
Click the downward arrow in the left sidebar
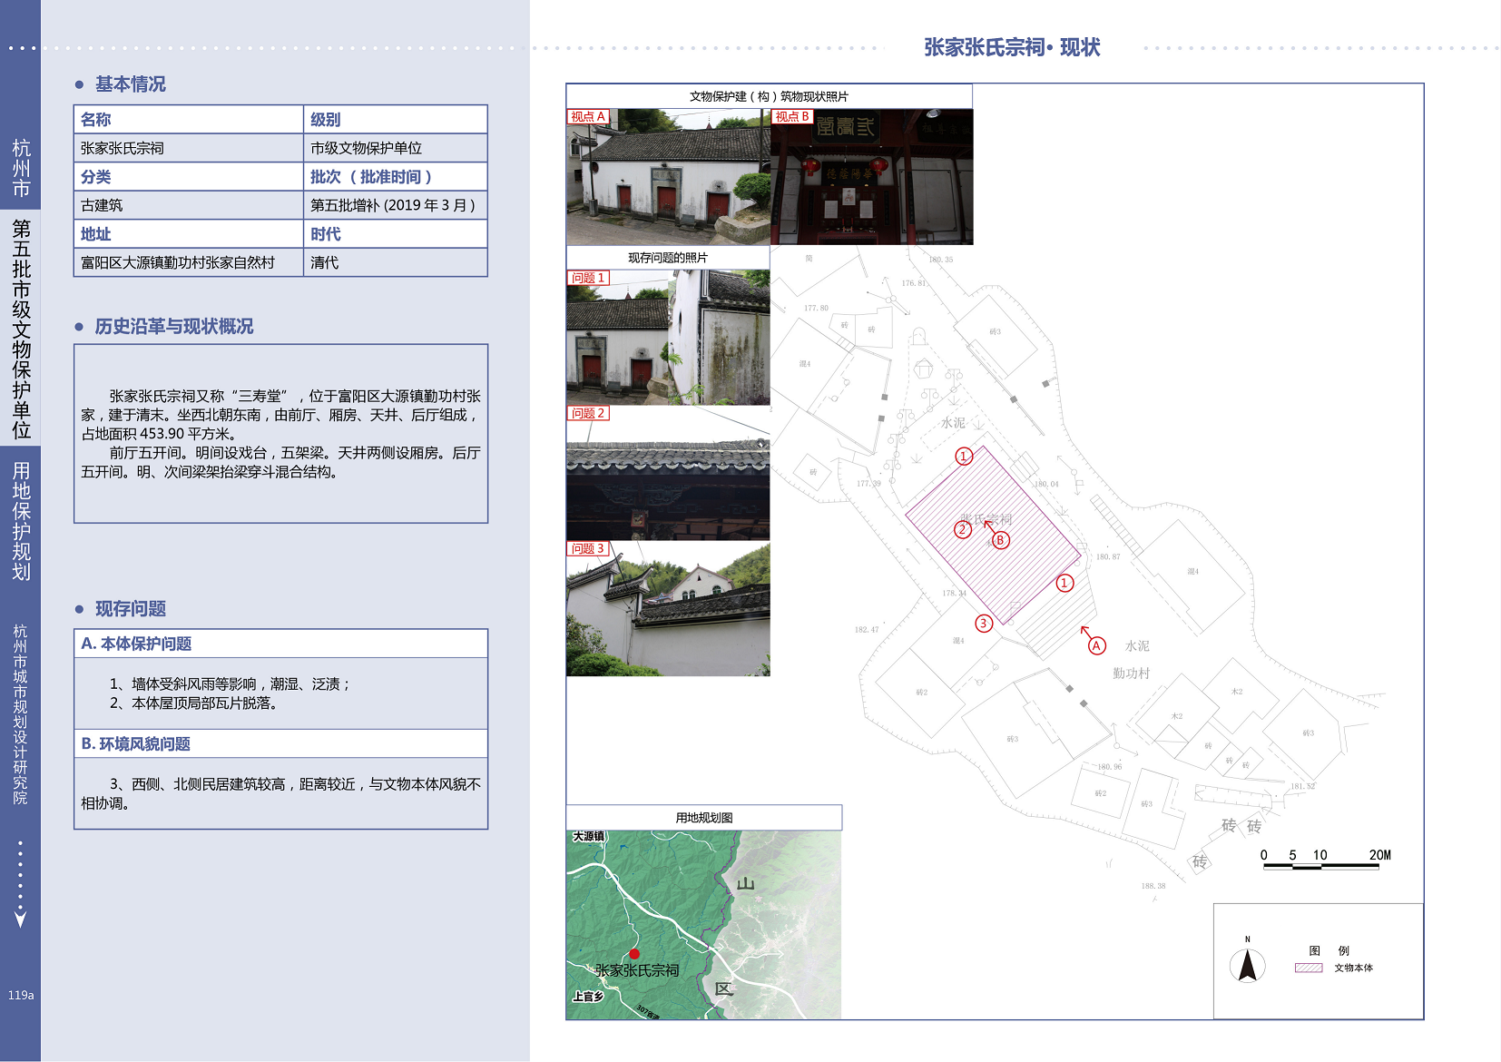coord(20,919)
